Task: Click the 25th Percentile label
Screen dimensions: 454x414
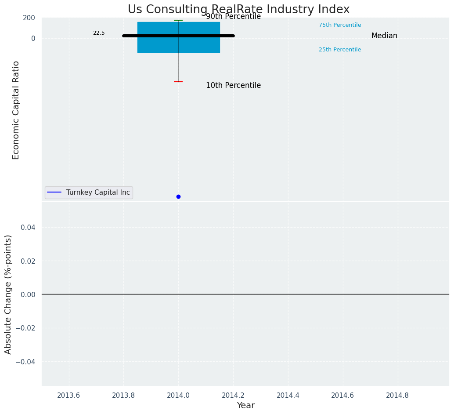Action: [340, 50]
